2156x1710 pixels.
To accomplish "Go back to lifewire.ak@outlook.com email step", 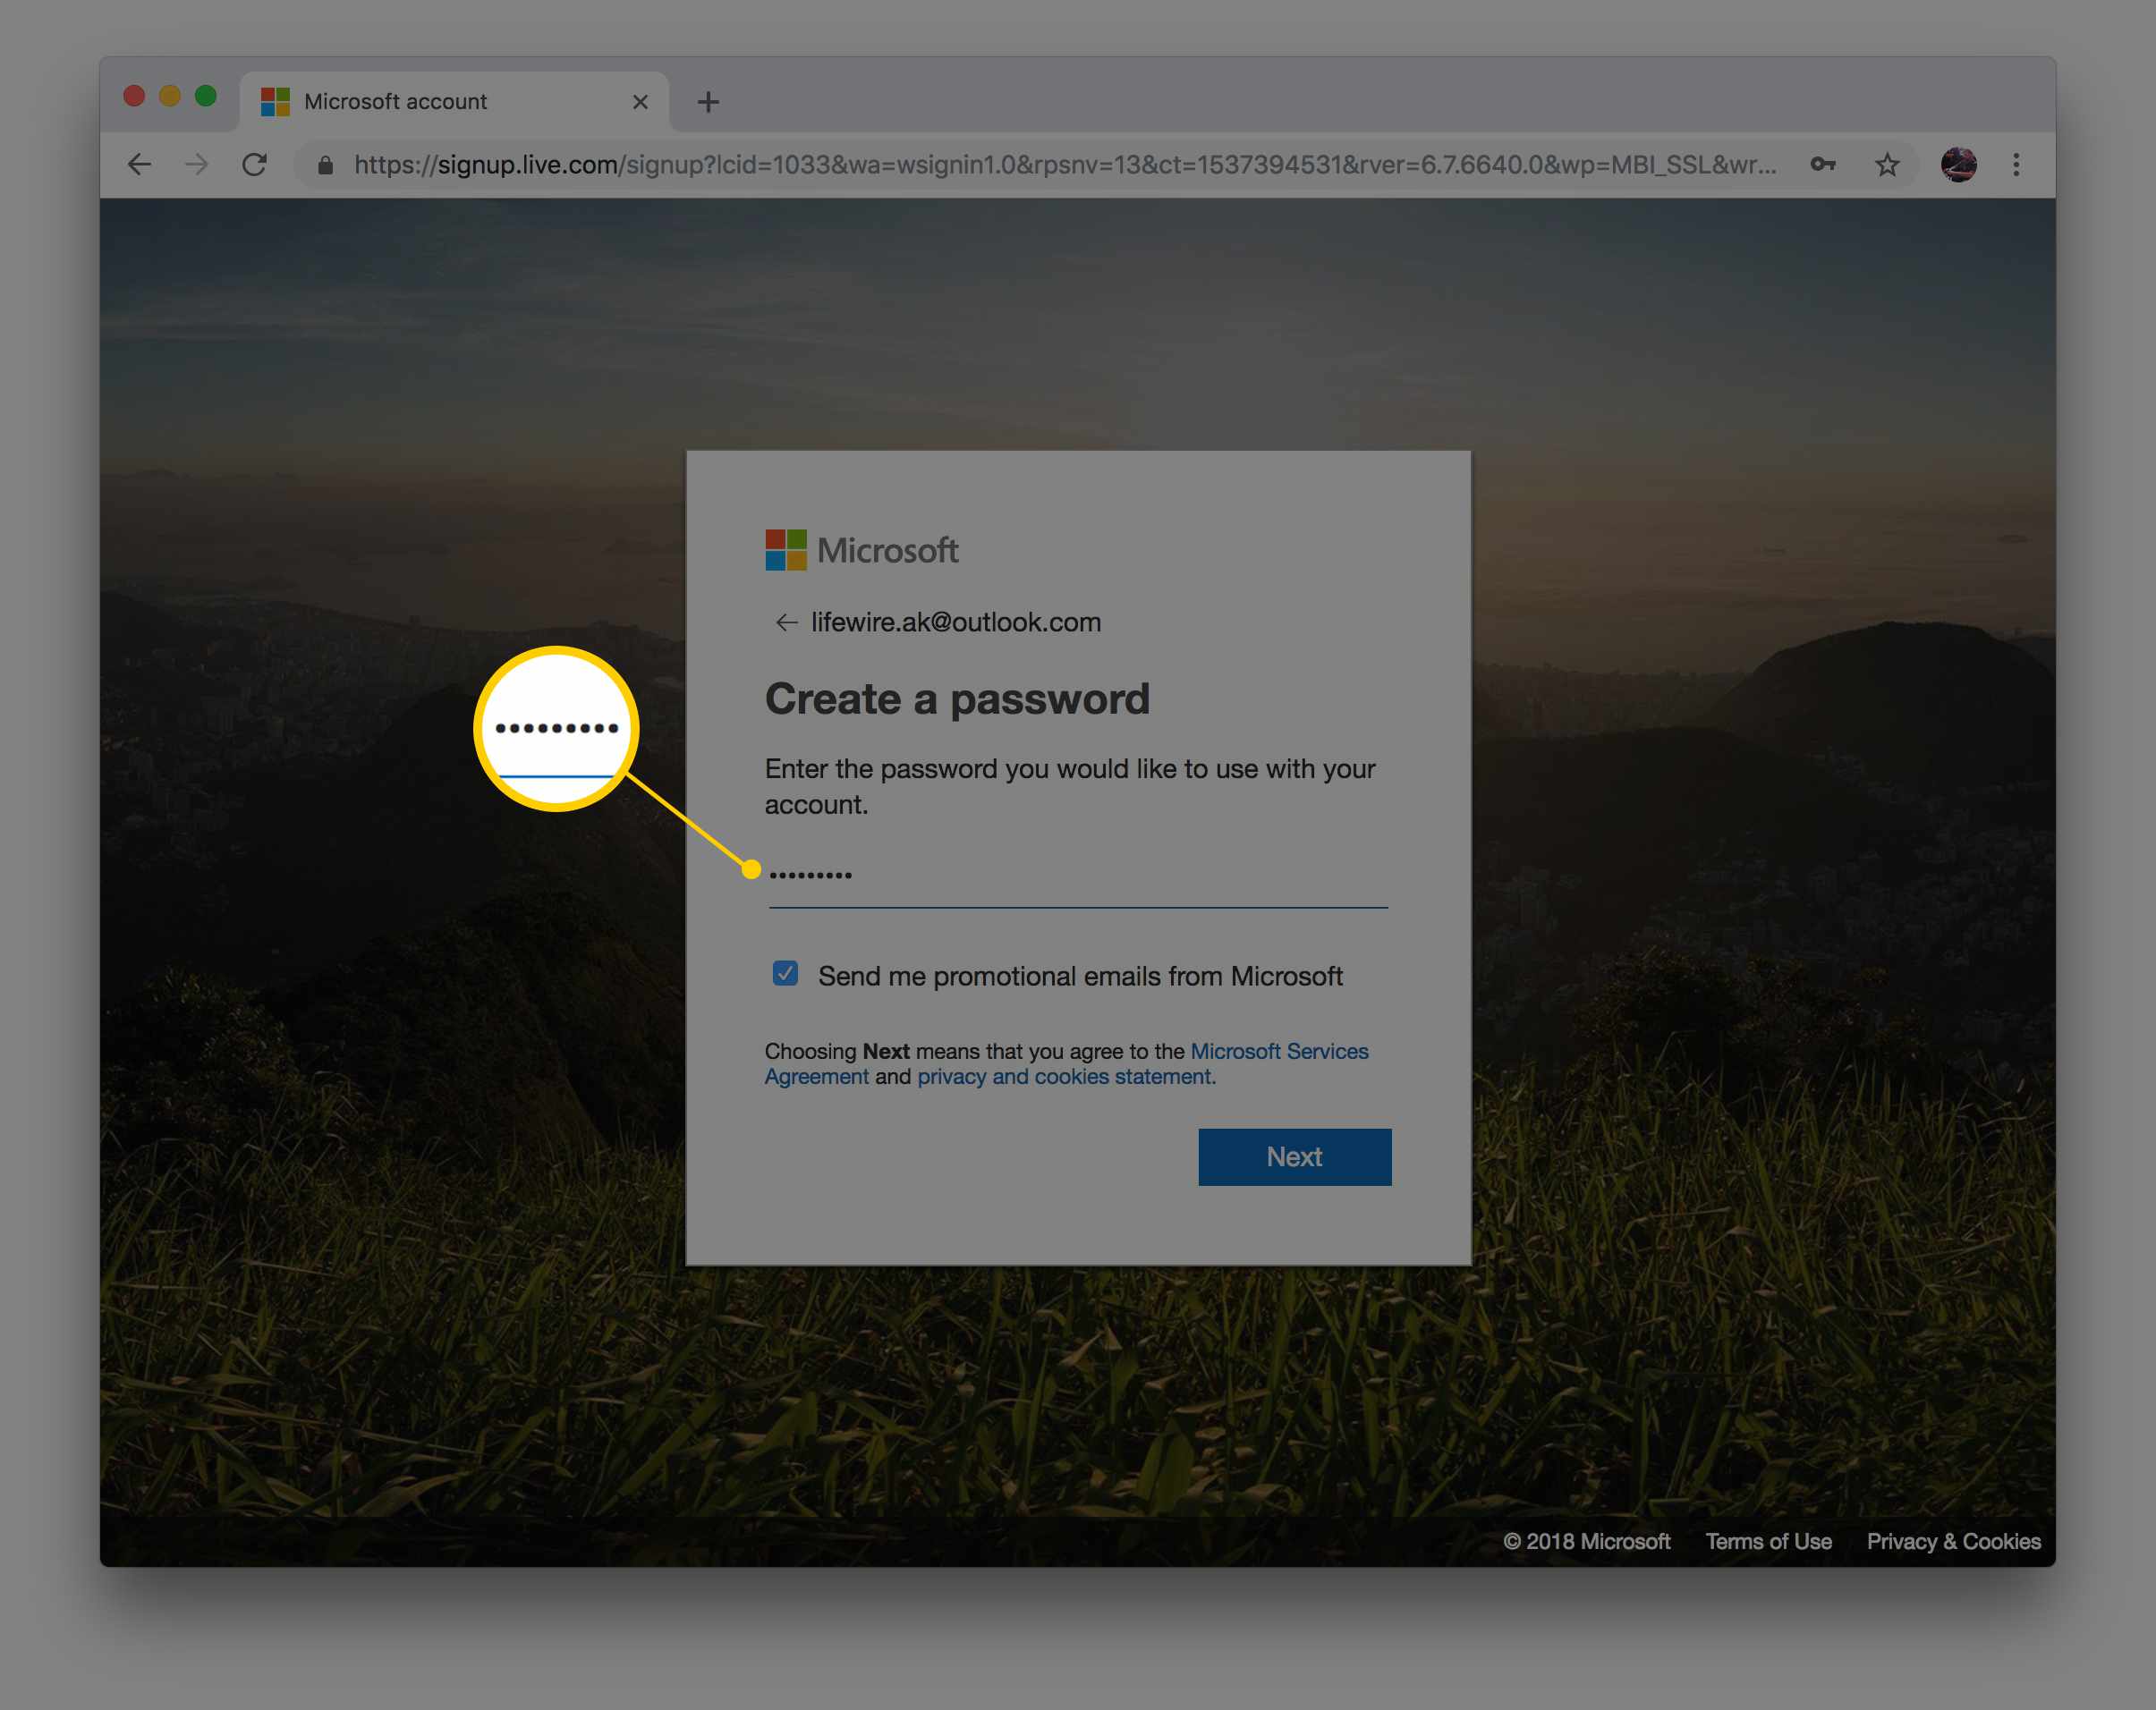I will tap(786, 622).
